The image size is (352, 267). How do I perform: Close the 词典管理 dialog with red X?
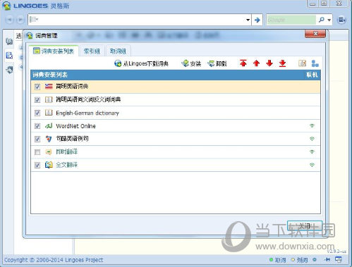[x=315, y=34]
